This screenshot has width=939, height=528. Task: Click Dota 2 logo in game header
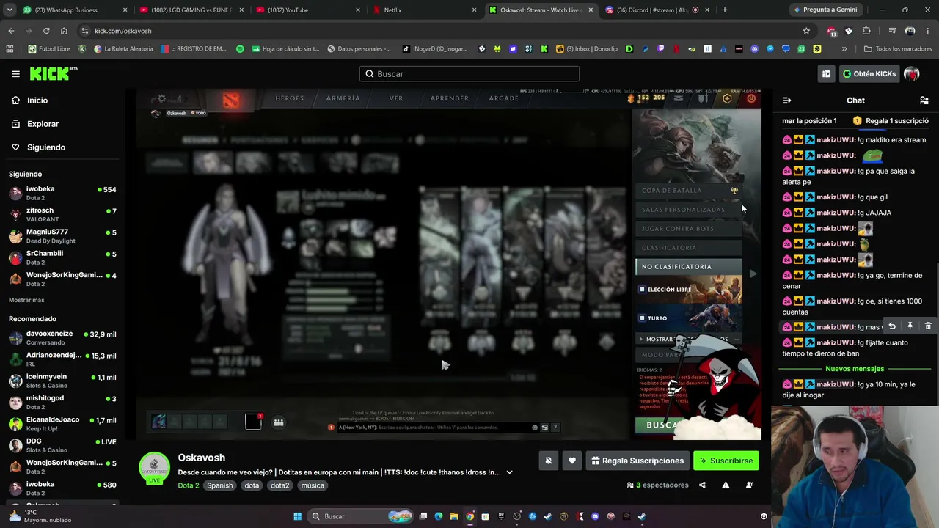(x=231, y=100)
